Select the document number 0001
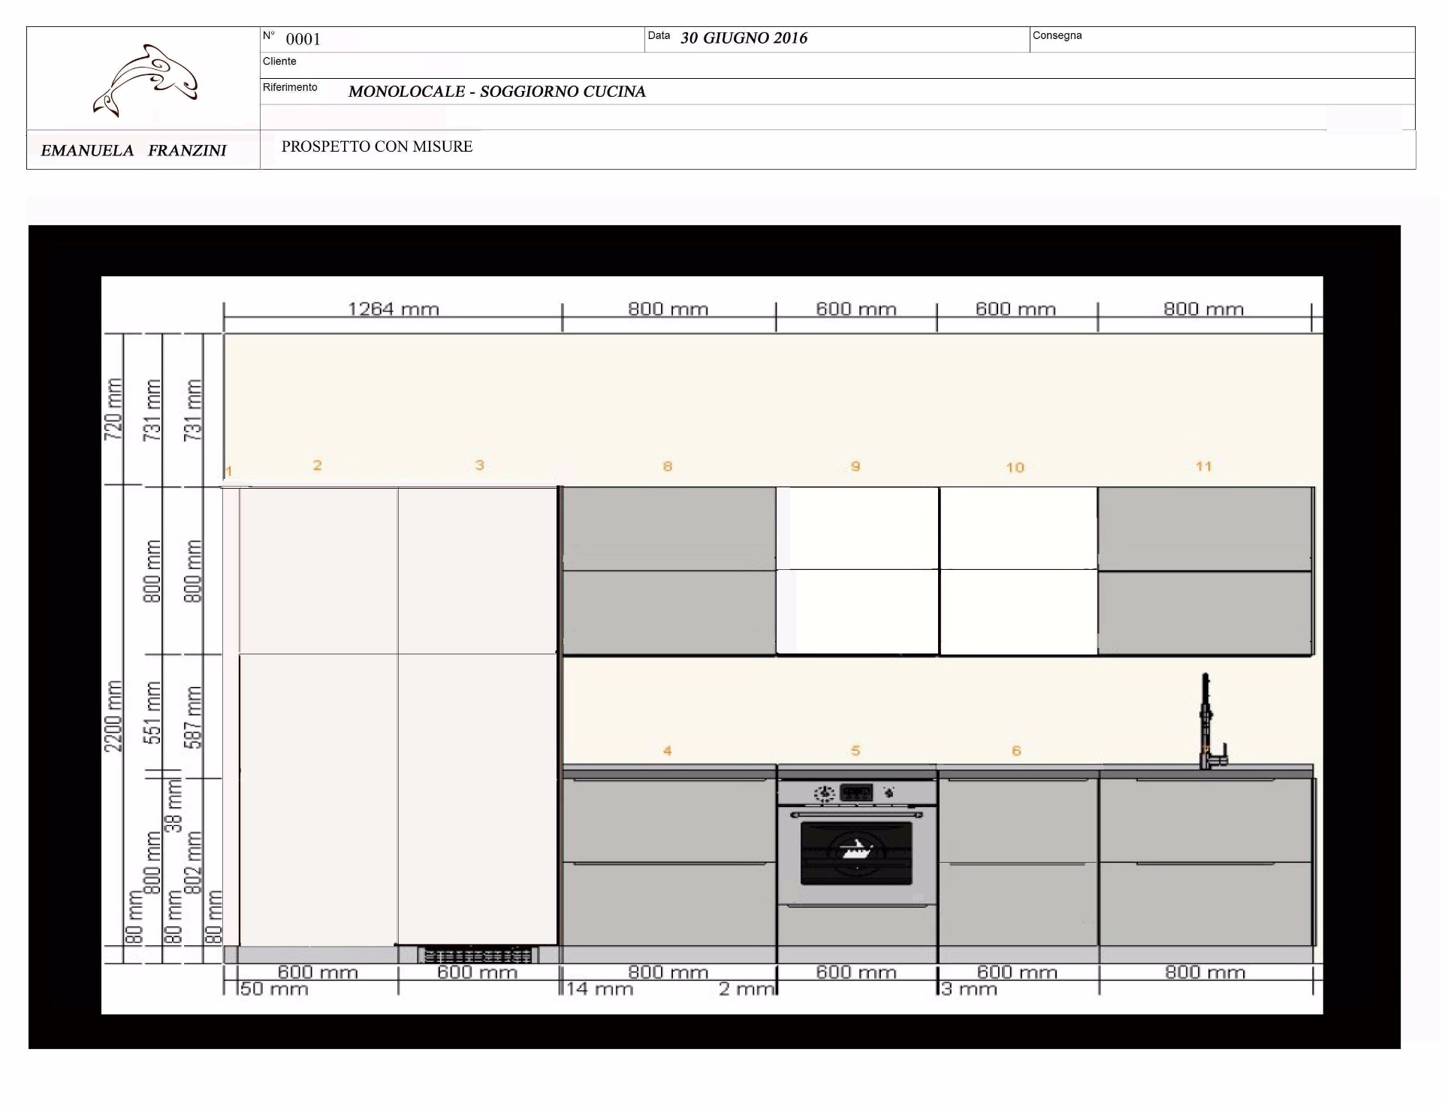This screenshot has height=1106, width=1442. [303, 39]
